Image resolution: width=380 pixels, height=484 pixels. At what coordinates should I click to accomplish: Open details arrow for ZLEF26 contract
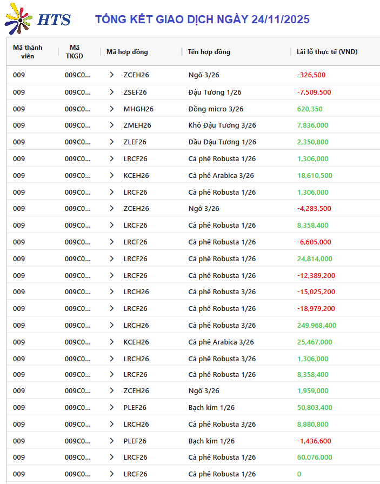pos(111,142)
